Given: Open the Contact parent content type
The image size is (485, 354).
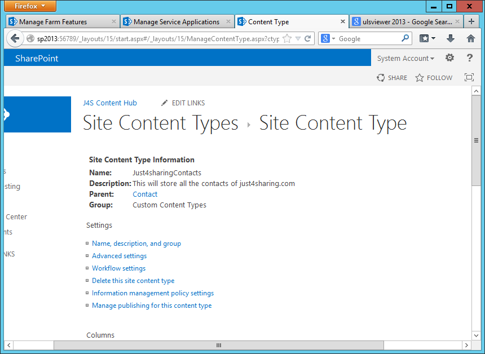Looking at the screenshot, I should [x=145, y=194].
